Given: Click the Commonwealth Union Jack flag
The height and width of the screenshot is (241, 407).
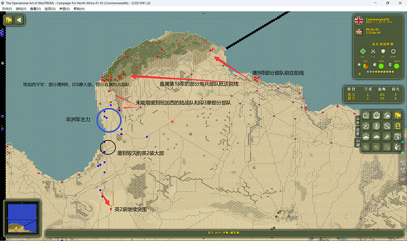Looking at the screenshot, I should [359, 21].
